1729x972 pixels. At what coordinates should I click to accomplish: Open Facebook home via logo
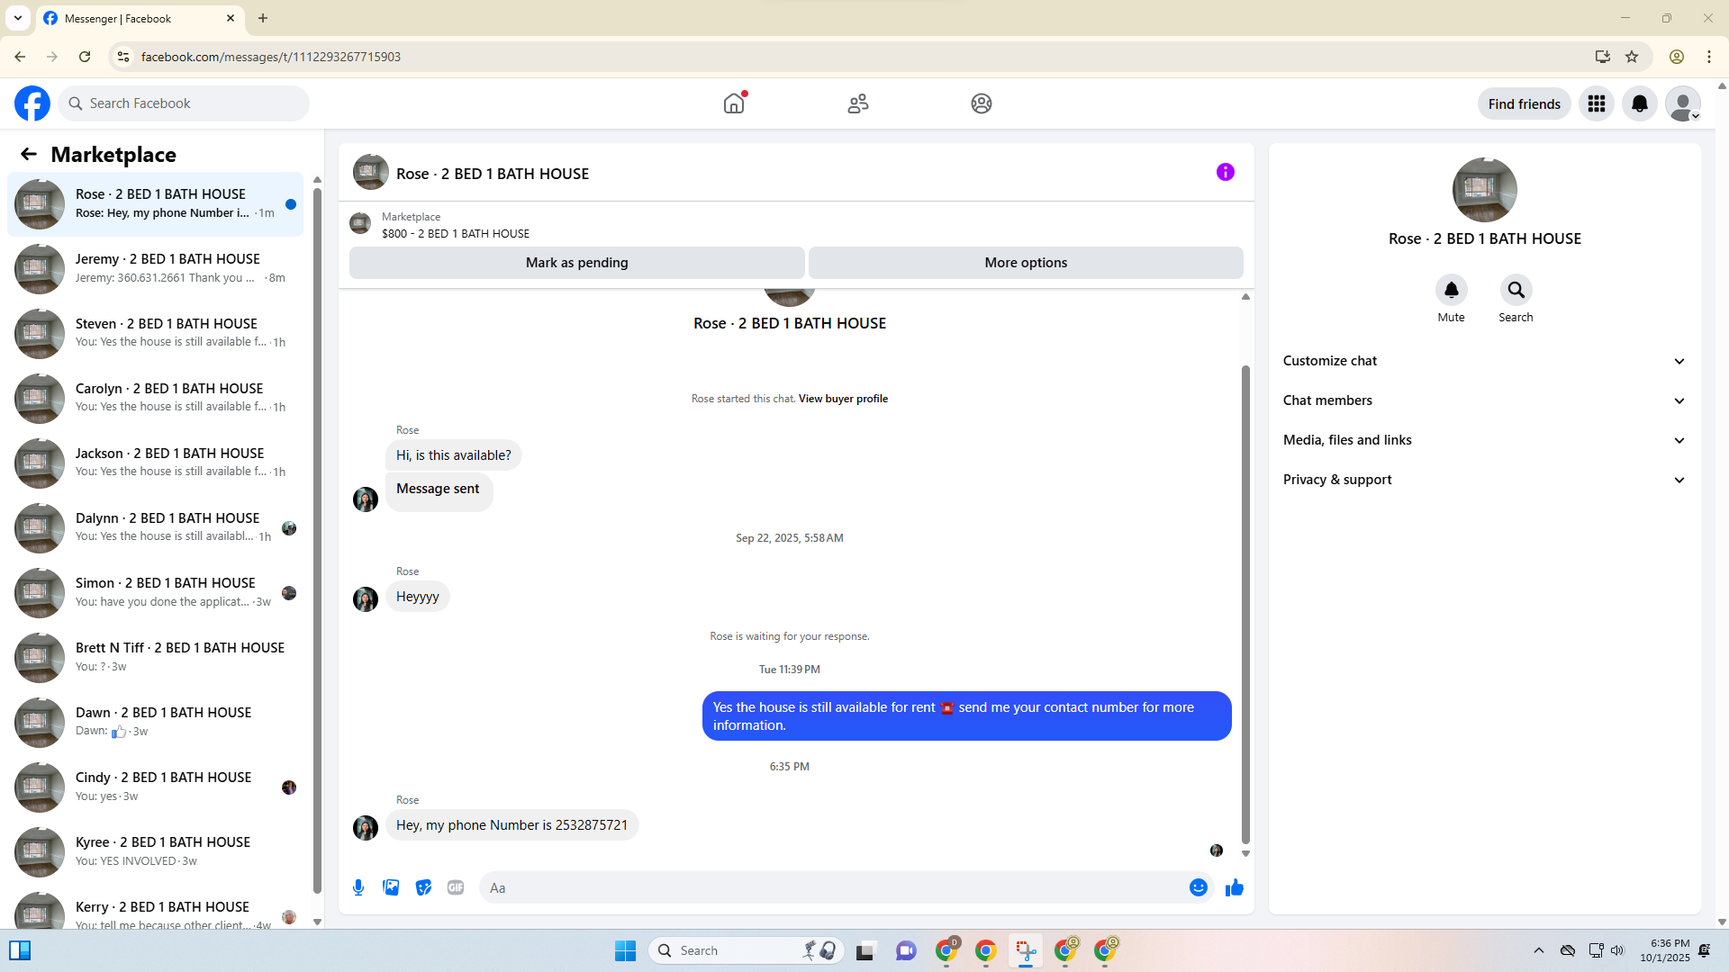[32, 103]
